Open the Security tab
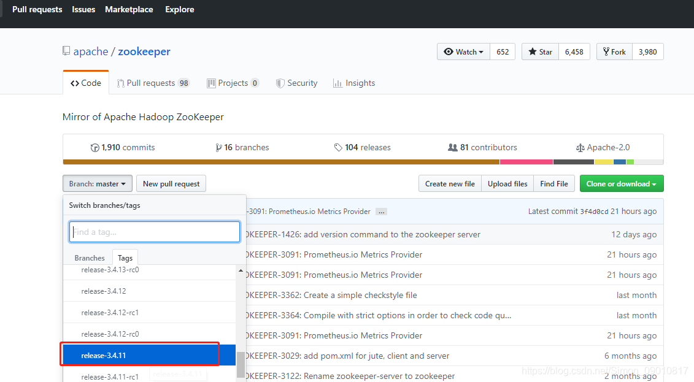Screen dimensions: 694x382 296,83
